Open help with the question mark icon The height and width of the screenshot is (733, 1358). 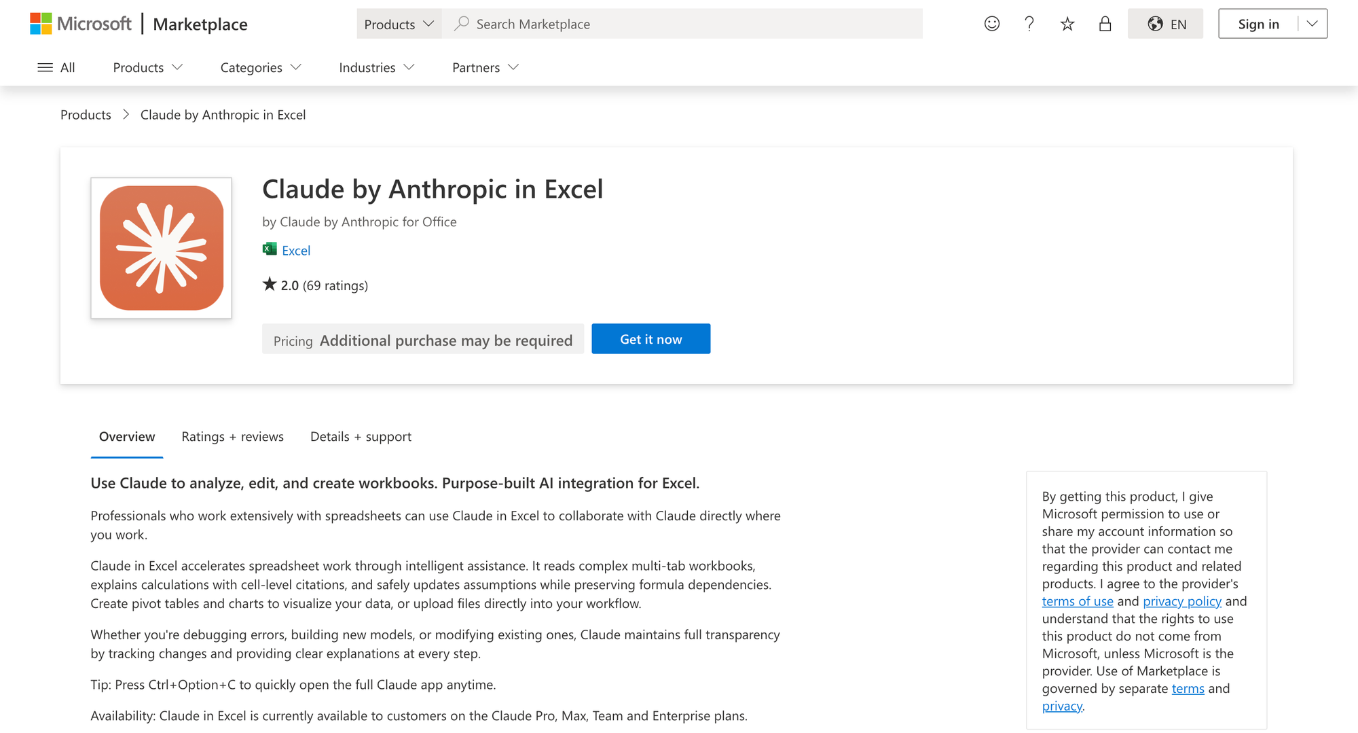point(1029,24)
